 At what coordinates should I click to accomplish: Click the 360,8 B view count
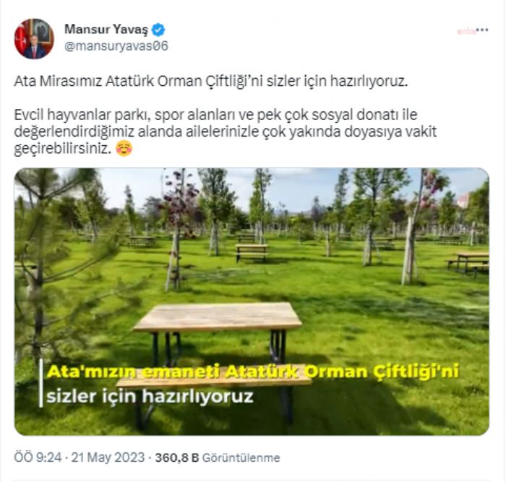177,457
